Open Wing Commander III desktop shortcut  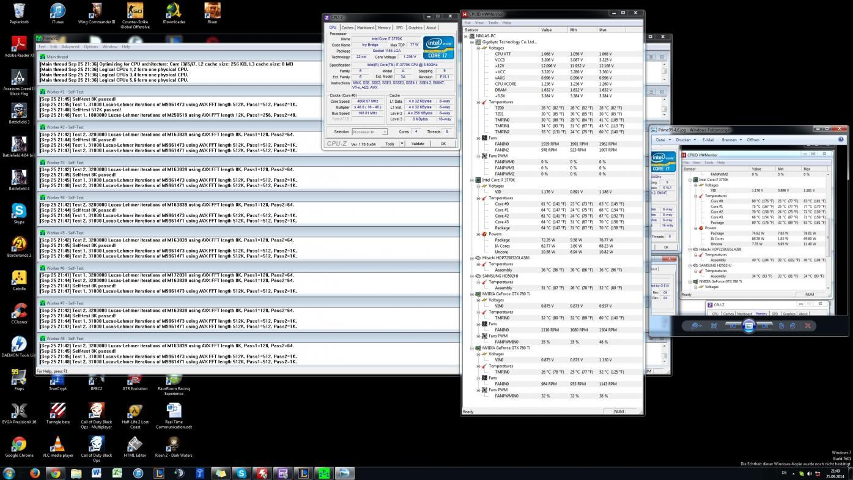tap(96, 13)
